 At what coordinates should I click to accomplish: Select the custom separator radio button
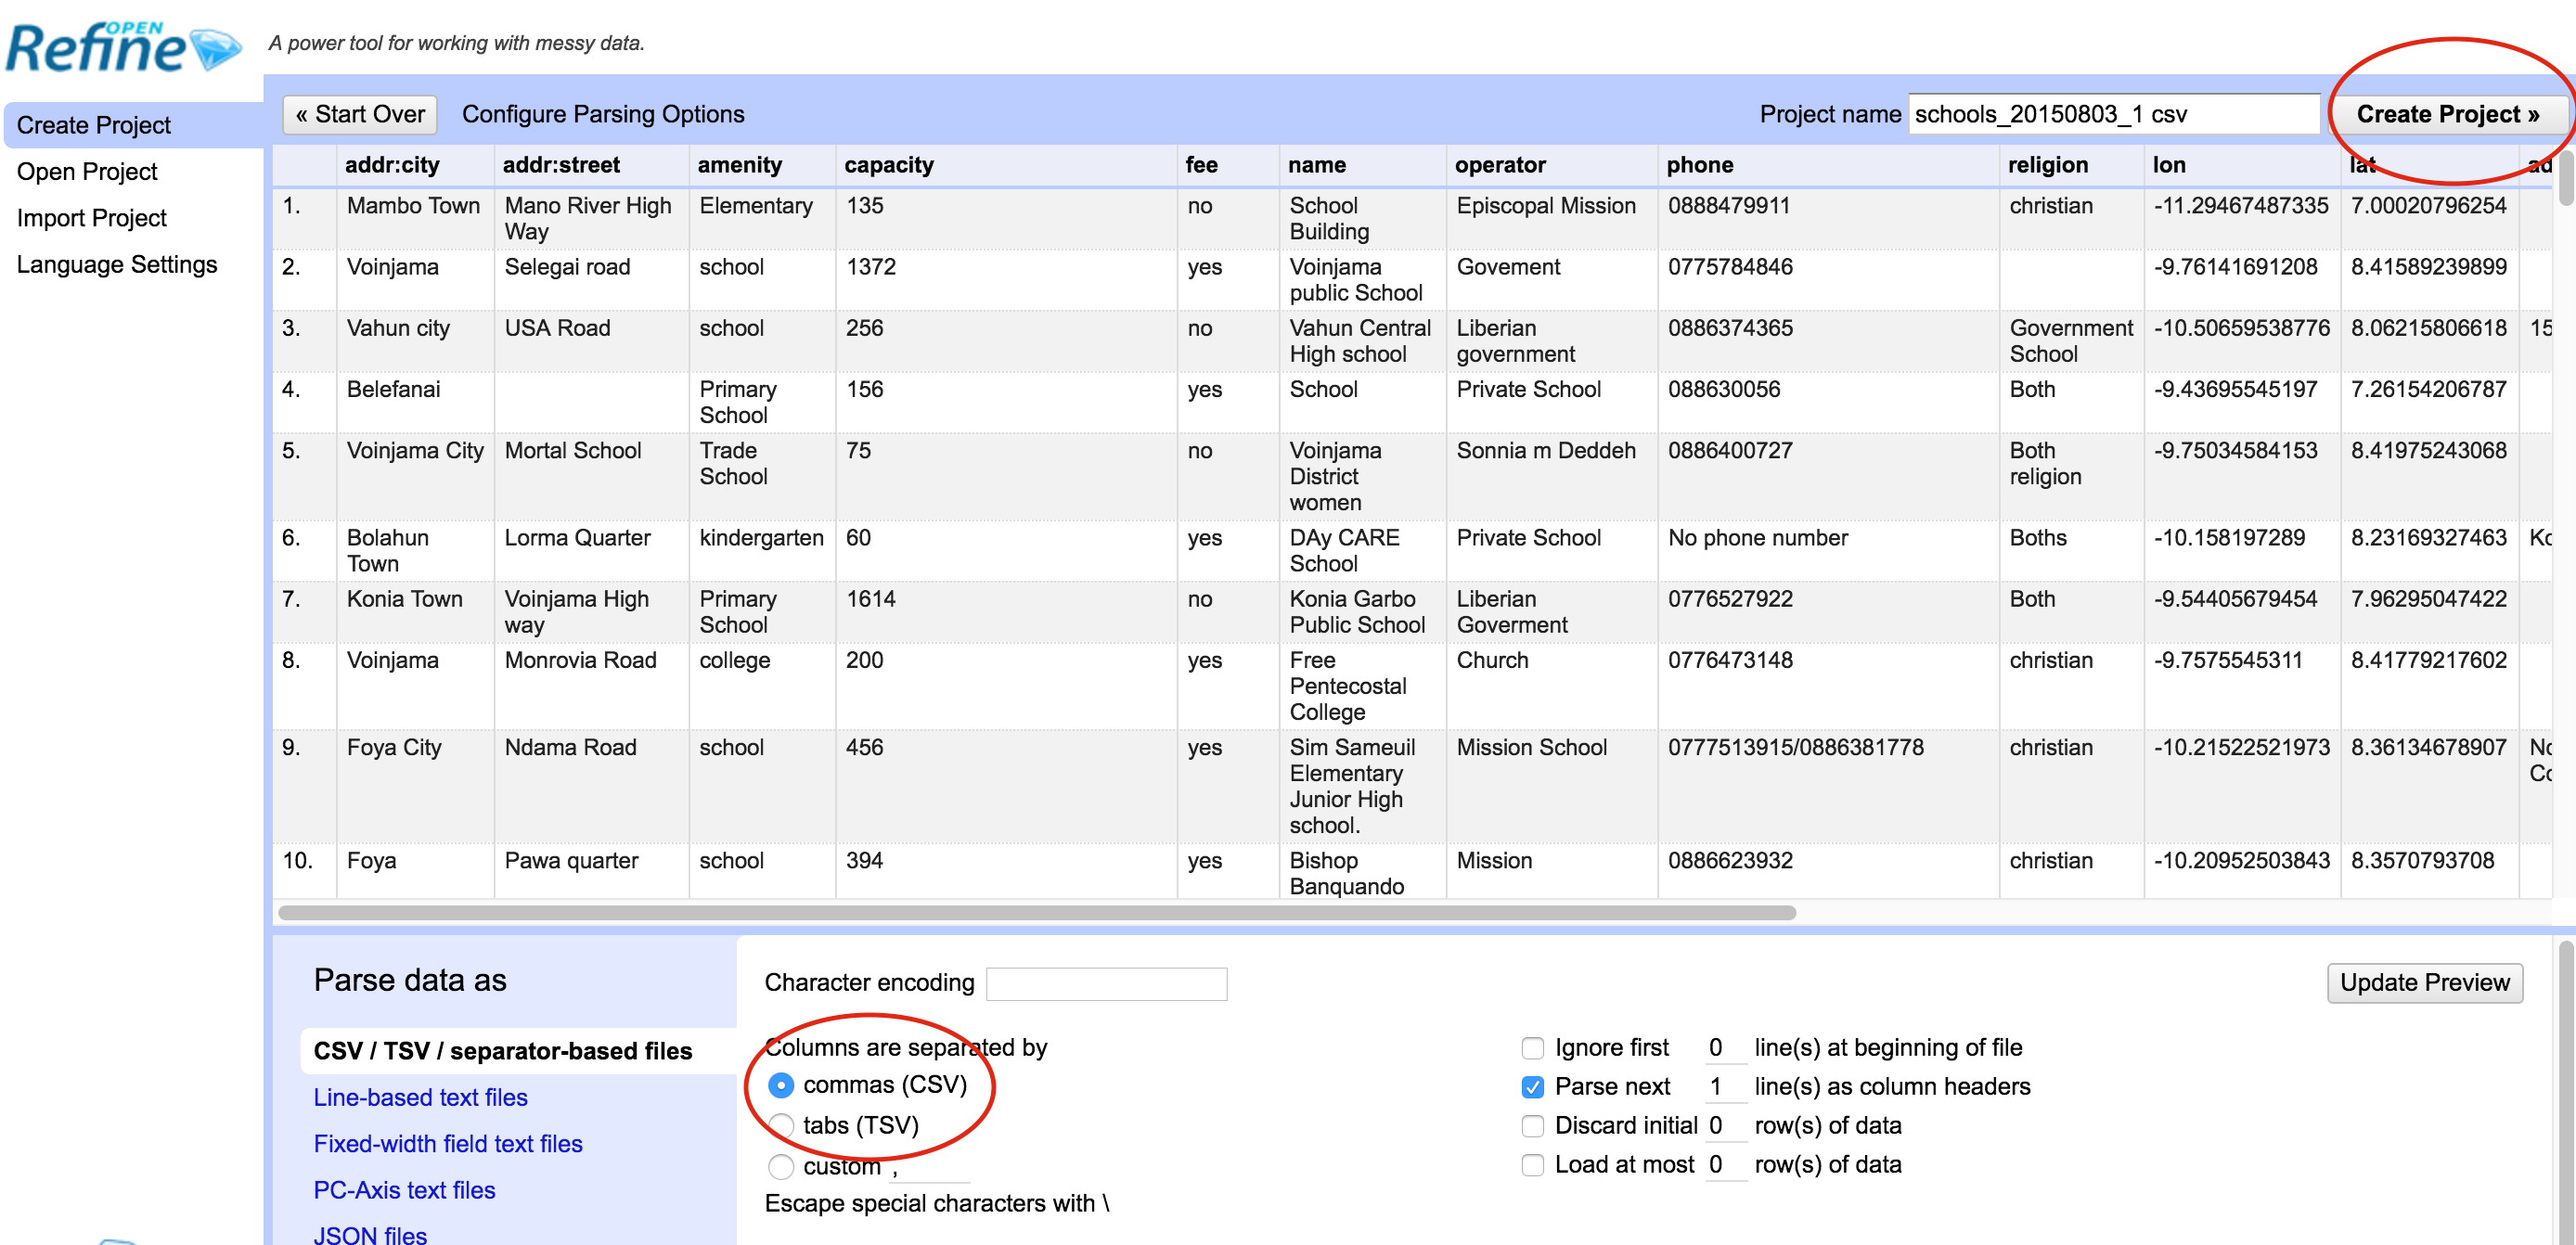tap(781, 1166)
